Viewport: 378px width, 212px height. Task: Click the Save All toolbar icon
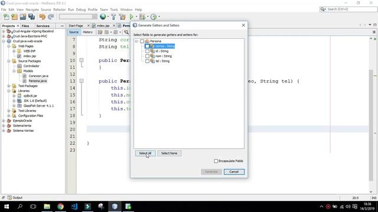tap(31, 17)
